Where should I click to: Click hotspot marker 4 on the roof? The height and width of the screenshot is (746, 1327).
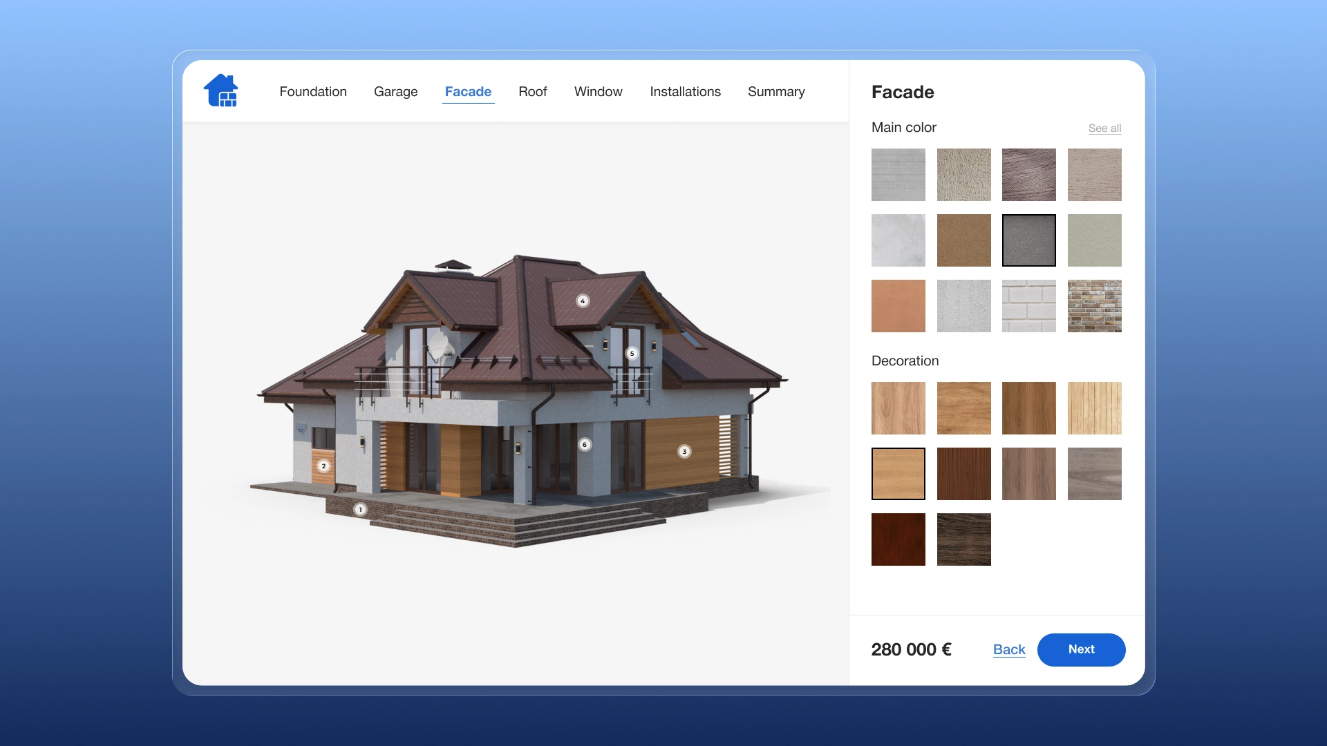click(583, 301)
